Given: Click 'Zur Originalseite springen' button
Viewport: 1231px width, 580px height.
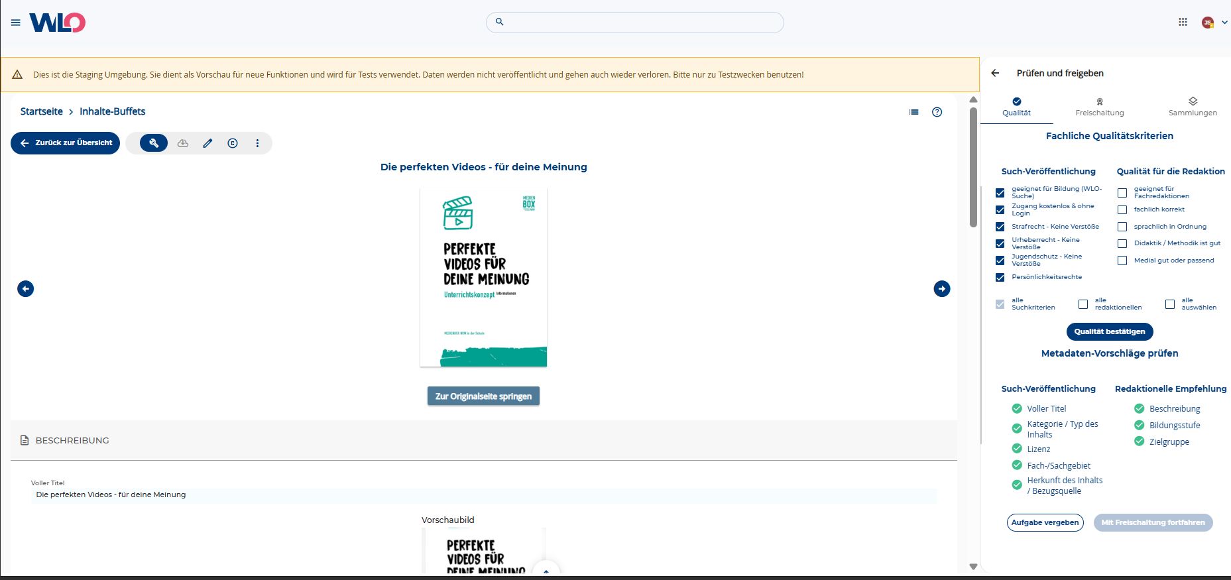Looking at the screenshot, I should (483, 396).
